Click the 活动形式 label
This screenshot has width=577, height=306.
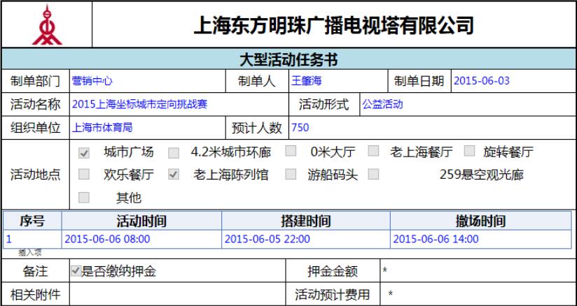(x=324, y=105)
